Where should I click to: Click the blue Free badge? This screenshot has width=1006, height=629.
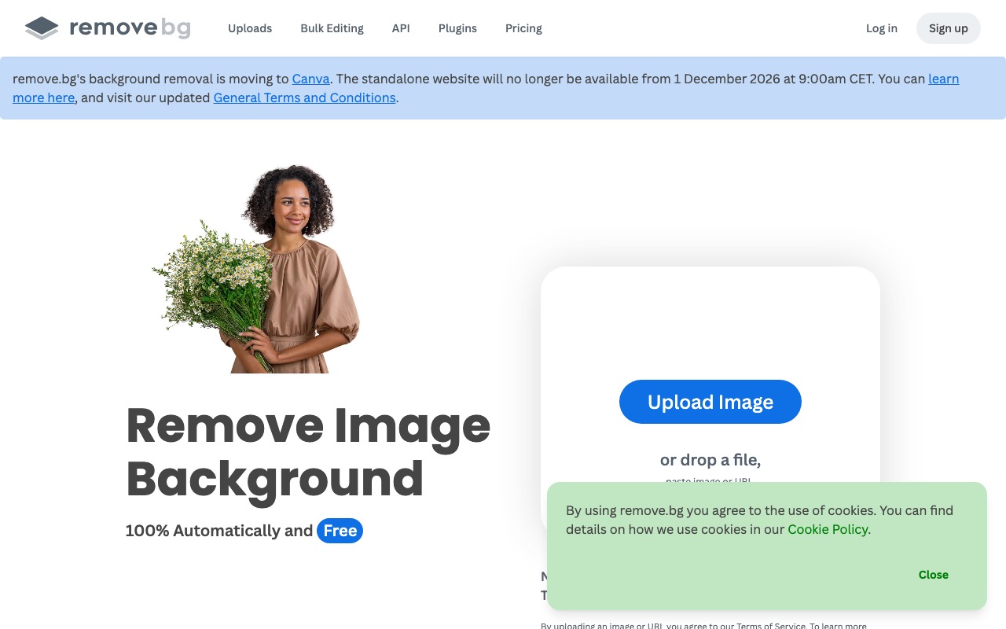(x=340, y=531)
